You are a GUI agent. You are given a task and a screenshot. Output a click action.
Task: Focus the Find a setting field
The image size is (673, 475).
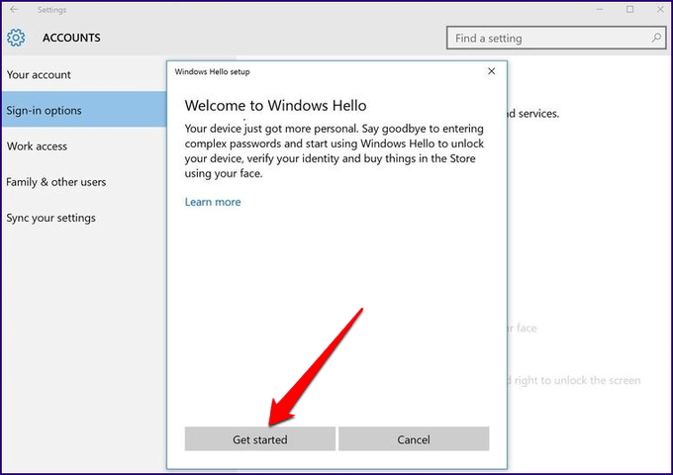547,39
